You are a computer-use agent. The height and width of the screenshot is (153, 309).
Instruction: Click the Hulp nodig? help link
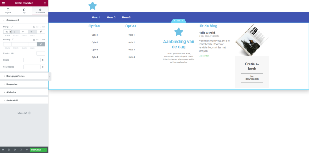tap(24, 113)
